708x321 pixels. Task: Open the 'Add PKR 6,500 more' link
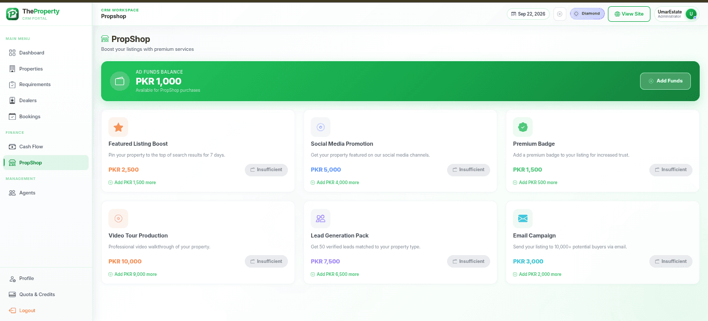335,274
